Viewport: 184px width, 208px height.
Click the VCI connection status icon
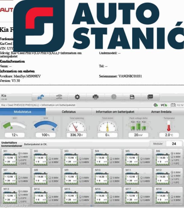pyautogui.click(x=164, y=105)
